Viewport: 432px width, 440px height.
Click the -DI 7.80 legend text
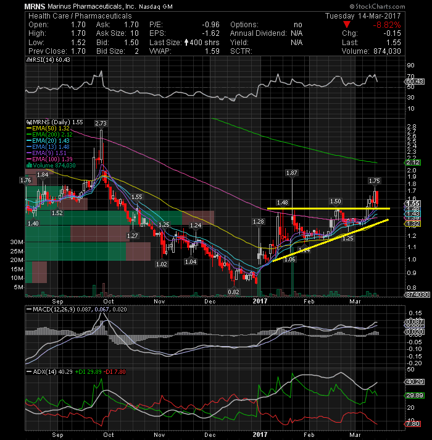click(115, 372)
